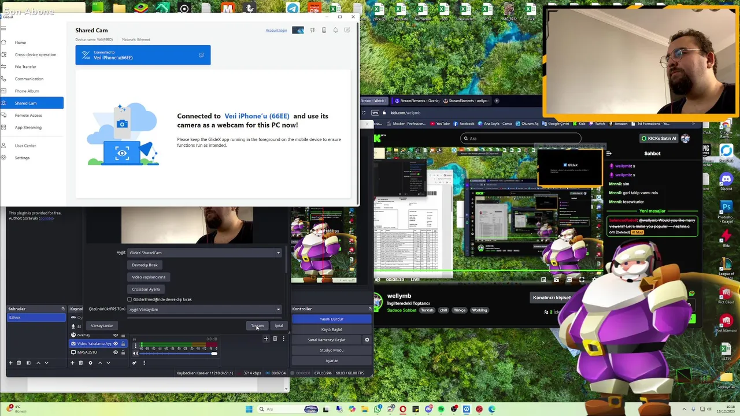
Task: Open advanced audio properties in mixer
Action: tap(134, 363)
